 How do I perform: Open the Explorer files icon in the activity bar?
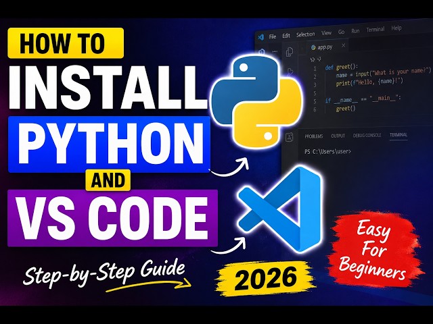[290, 52]
